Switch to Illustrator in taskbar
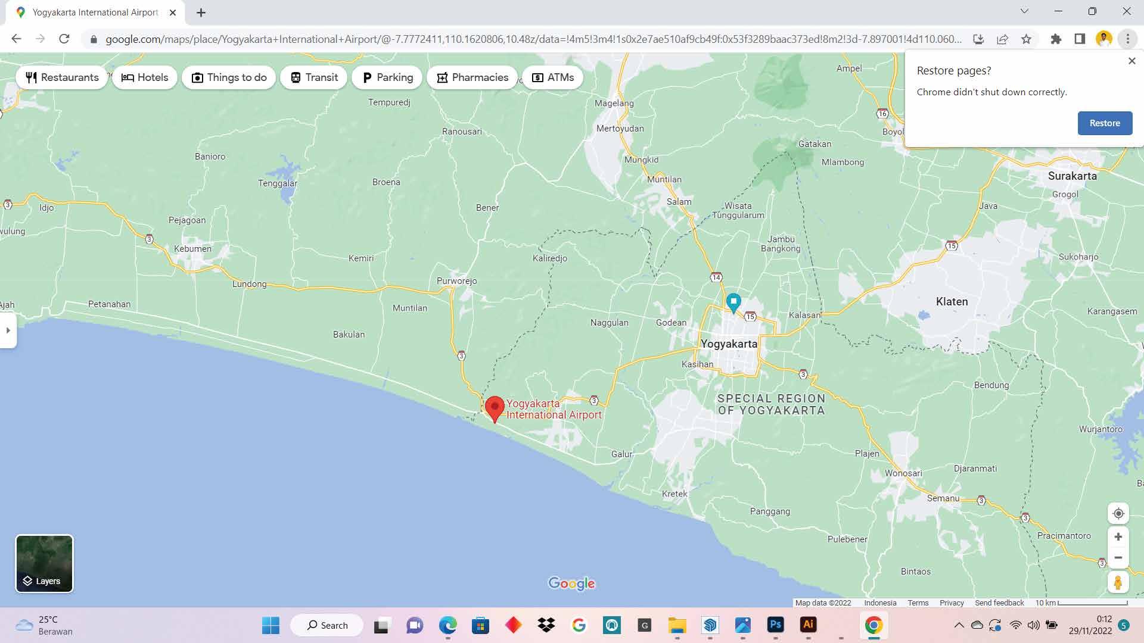This screenshot has height=643, width=1144. coord(808,625)
